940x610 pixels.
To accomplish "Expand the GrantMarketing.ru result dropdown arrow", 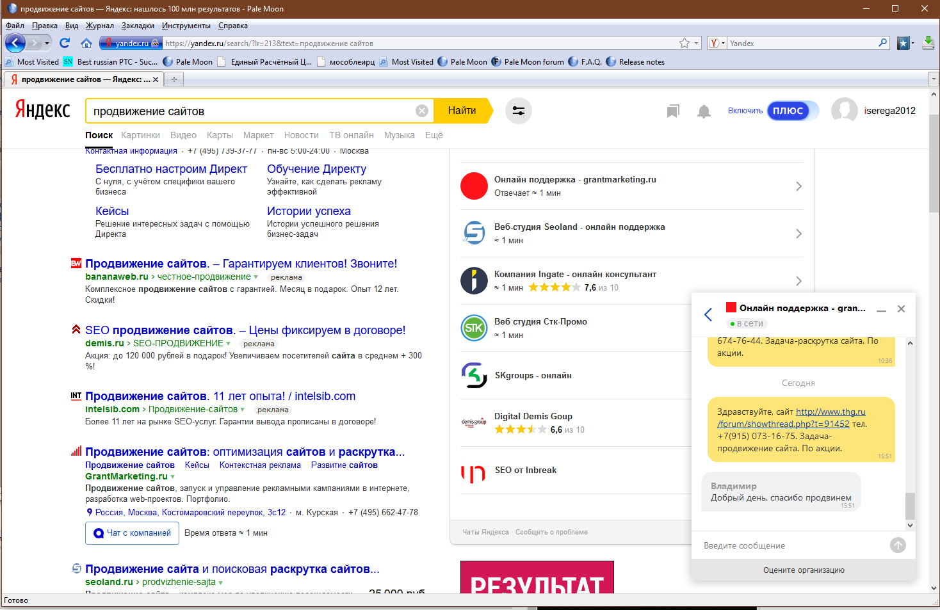I will [172, 477].
